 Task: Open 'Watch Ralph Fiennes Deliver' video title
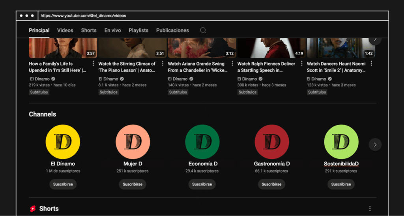pyautogui.click(x=266, y=67)
